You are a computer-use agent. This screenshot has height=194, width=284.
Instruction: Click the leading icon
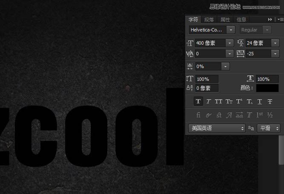click(x=241, y=43)
